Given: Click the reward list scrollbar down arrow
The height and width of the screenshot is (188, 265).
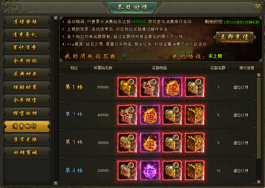Looking at the screenshot, I should pos(258,181).
